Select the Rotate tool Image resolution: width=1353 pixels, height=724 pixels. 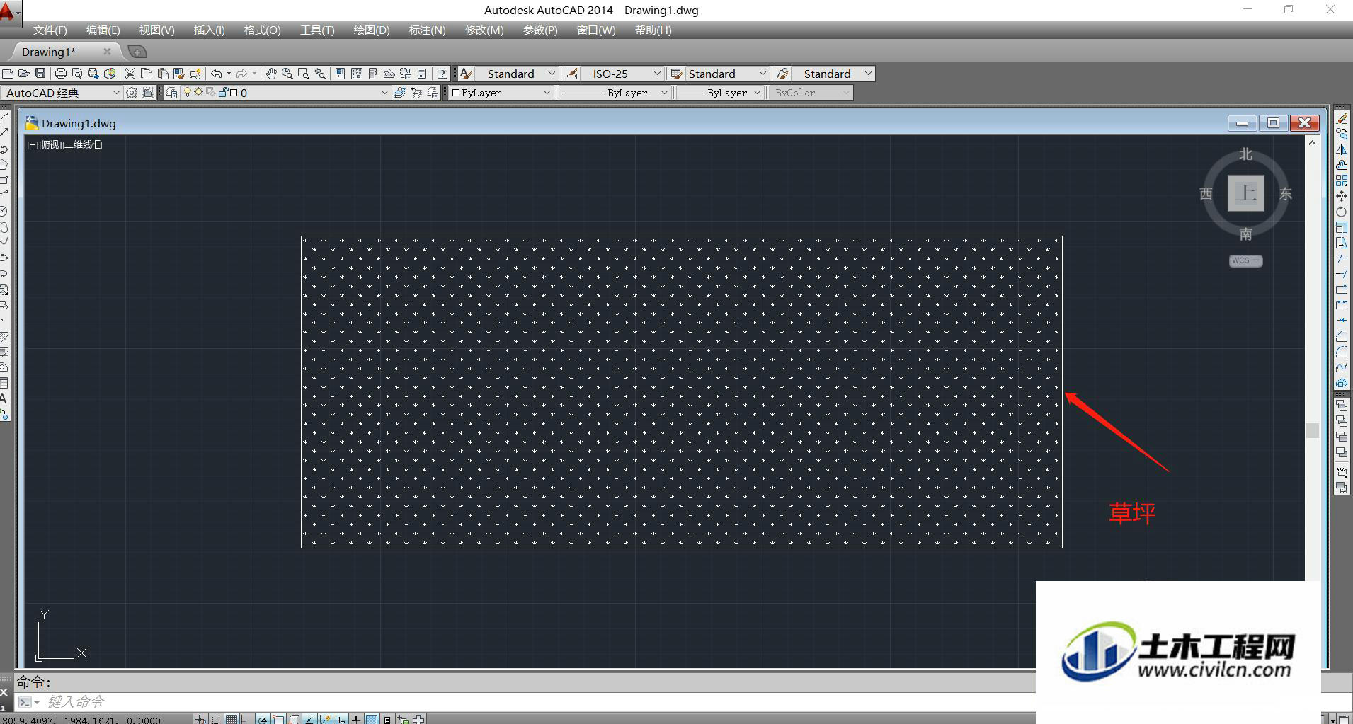point(1342,212)
